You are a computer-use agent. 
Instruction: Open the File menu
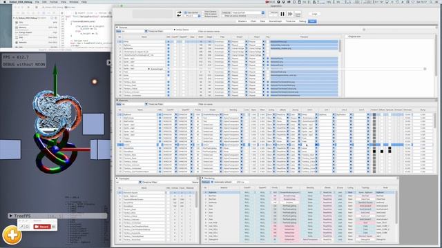pyautogui.click(x=37, y=1)
